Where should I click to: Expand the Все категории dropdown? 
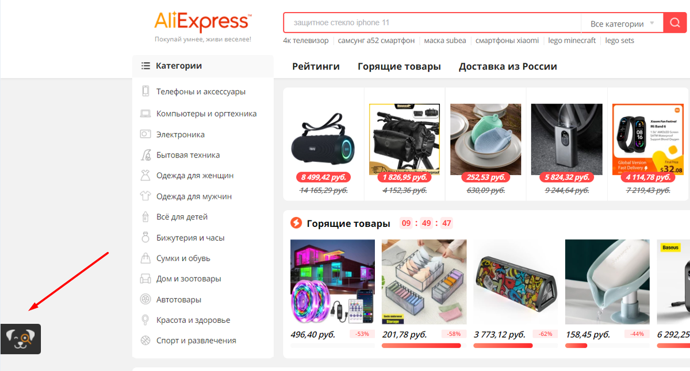tap(622, 24)
